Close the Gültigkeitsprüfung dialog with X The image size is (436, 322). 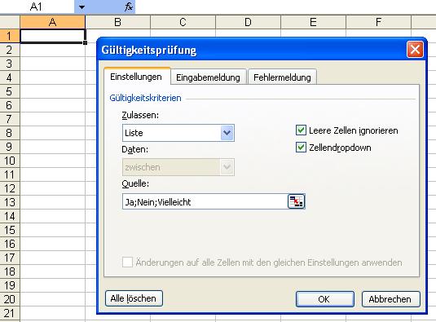point(415,50)
